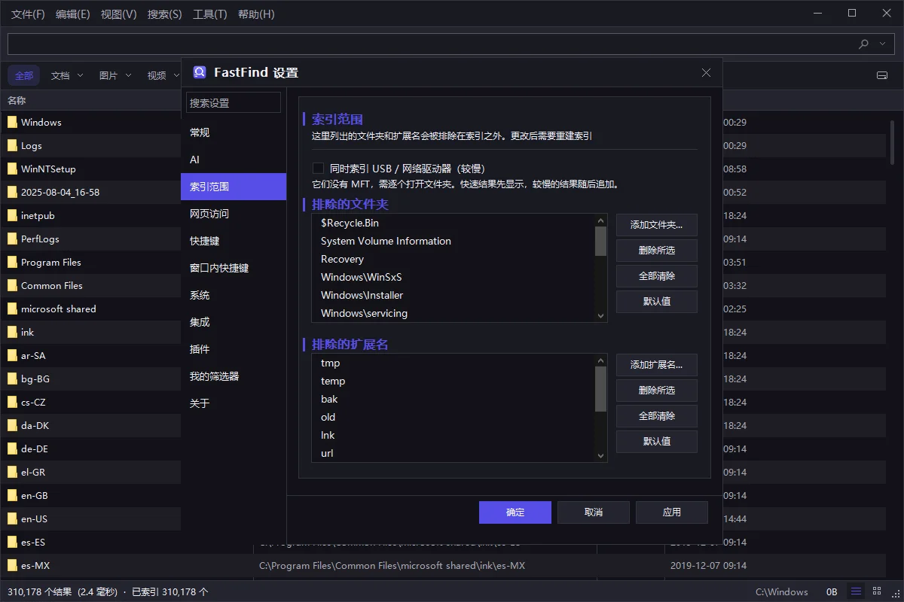This screenshot has height=602, width=904.
Task: Click 添加扩展名... button
Action: [657, 365]
